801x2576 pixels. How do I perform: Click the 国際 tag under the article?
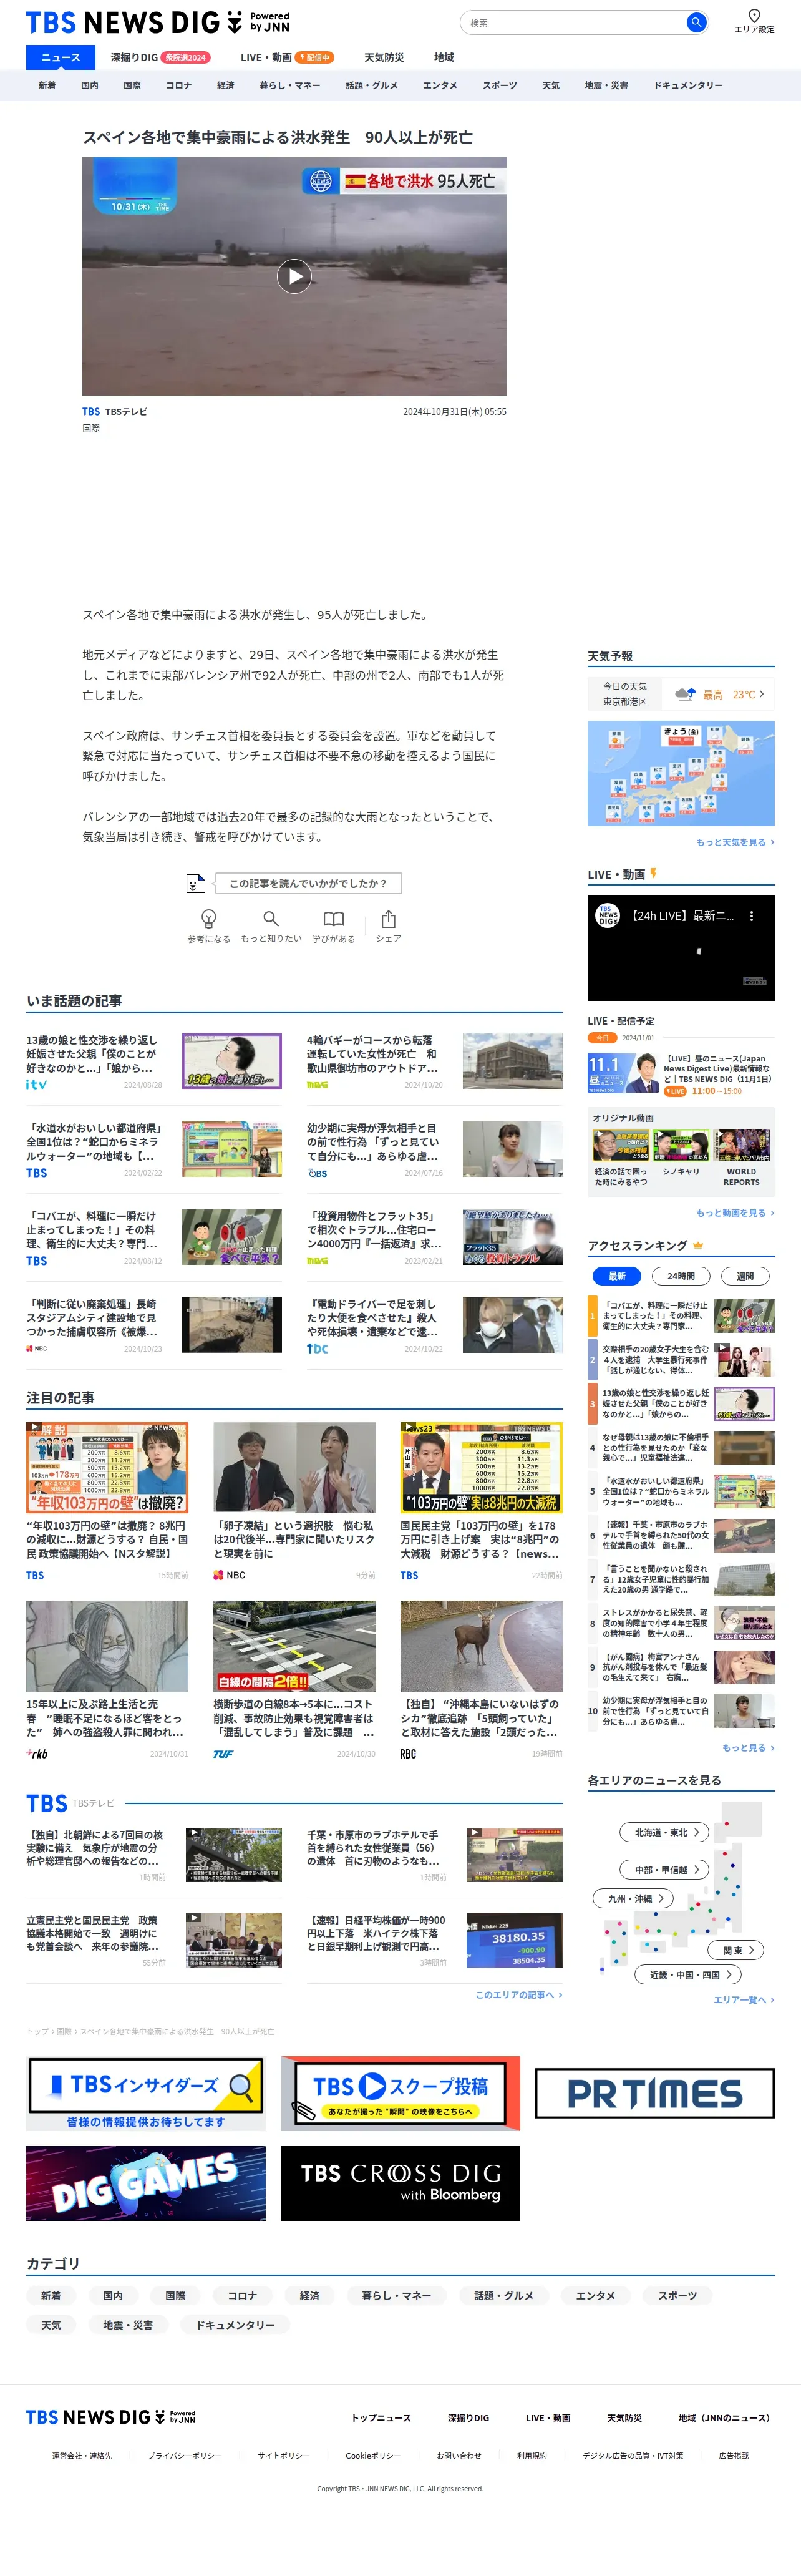click(91, 428)
